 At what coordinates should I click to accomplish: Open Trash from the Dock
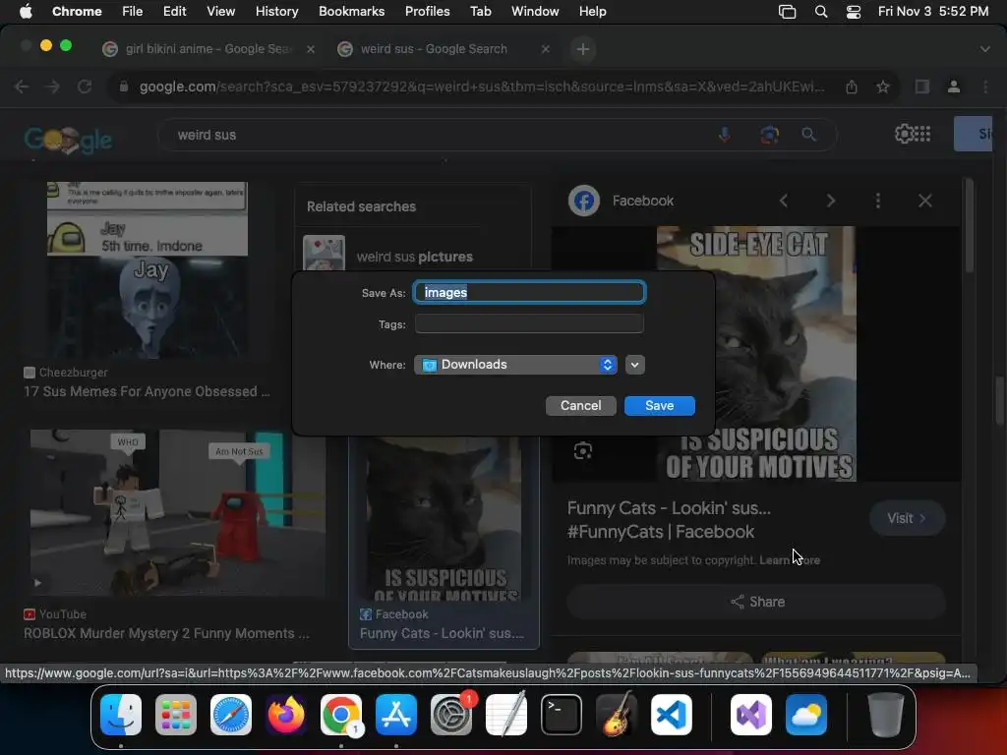[886, 715]
